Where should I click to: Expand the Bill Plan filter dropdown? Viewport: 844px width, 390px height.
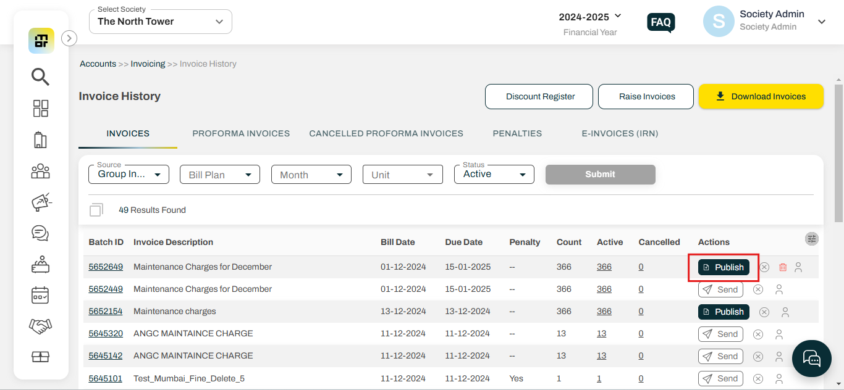pos(219,175)
